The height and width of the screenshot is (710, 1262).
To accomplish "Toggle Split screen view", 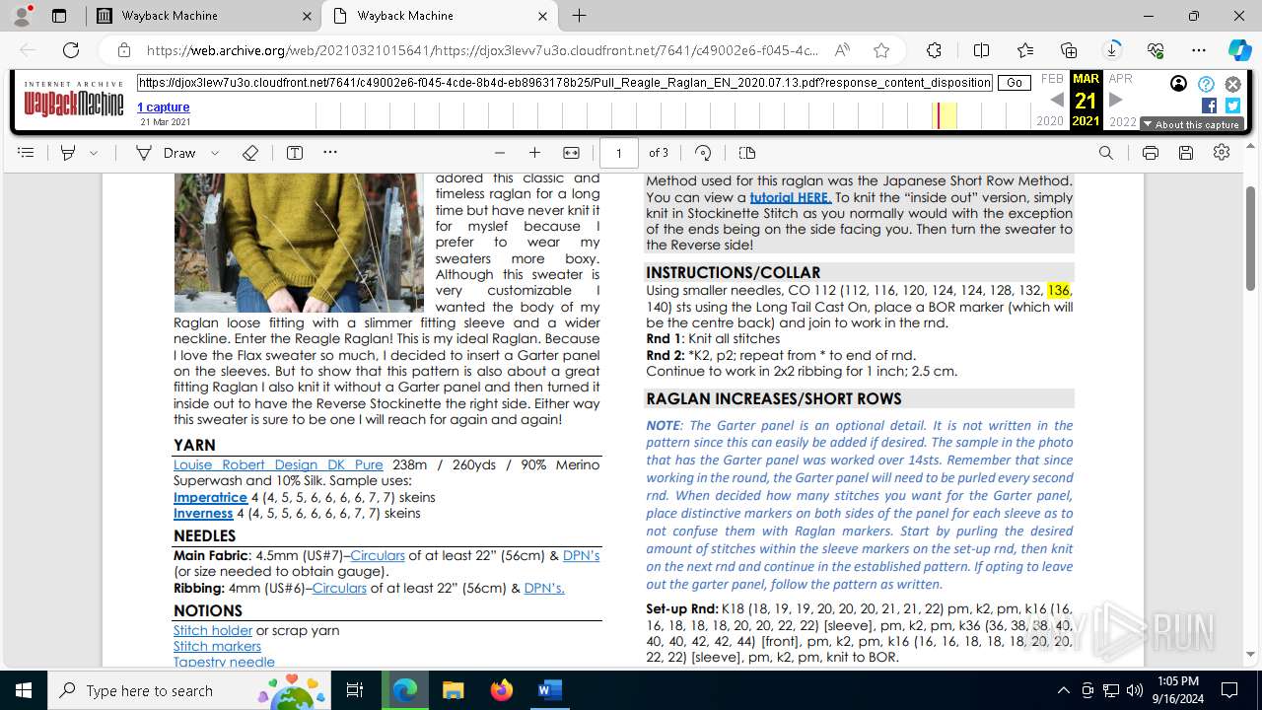I will tap(981, 50).
